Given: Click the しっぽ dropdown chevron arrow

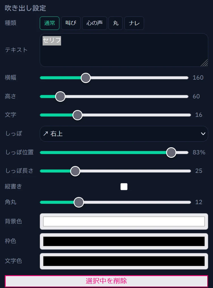Looking at the screenshot, I should [203, 134].
